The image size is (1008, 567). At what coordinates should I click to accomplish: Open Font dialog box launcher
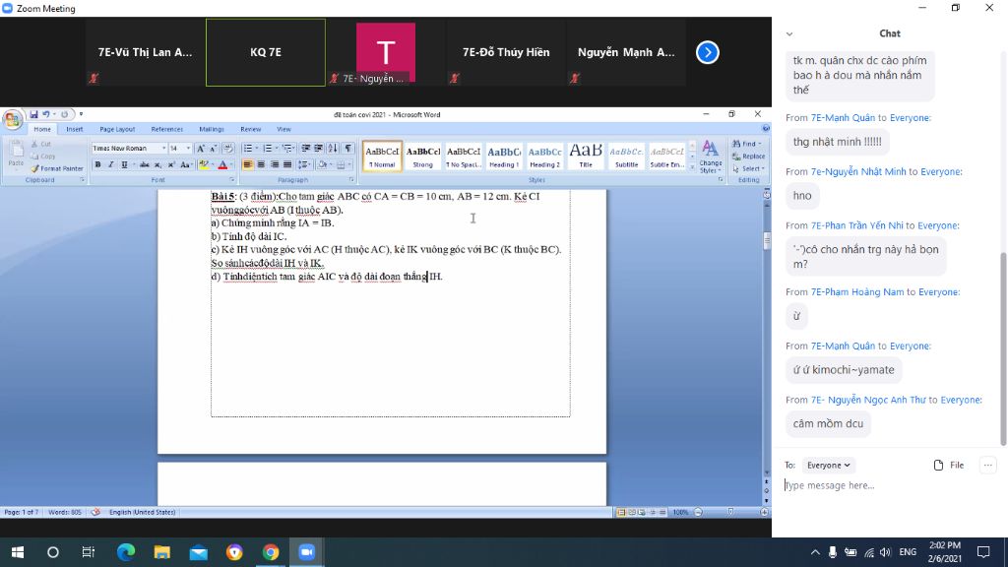[x=230, y=180]
